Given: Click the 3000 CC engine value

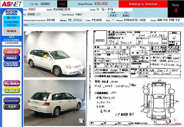Looking at the screenshot, I should coord(34,14).
